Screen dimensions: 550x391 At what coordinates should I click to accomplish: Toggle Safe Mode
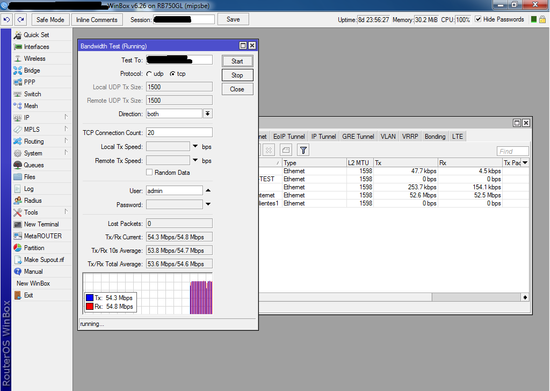[50, 20]
